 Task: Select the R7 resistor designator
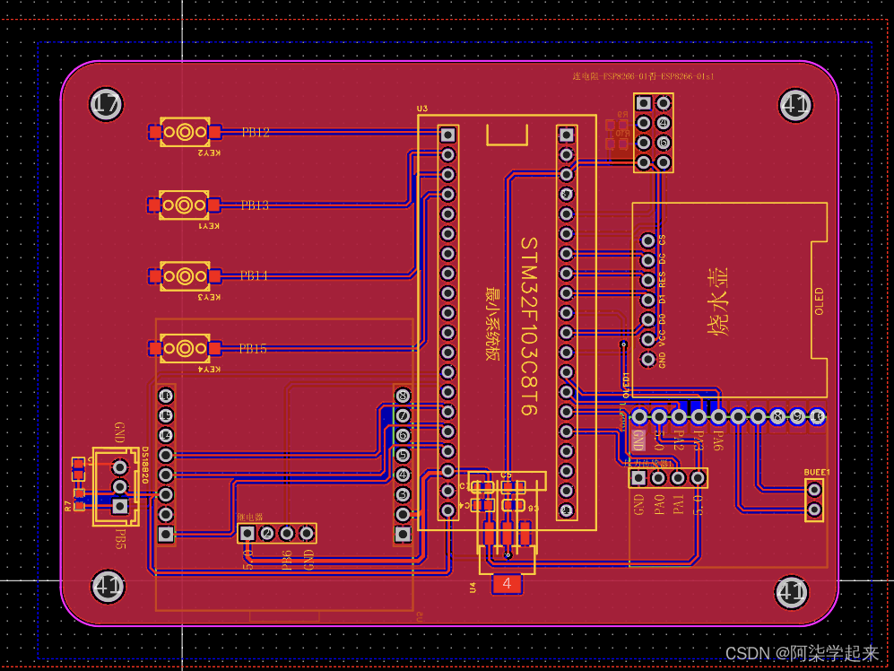tap(68, 506)
